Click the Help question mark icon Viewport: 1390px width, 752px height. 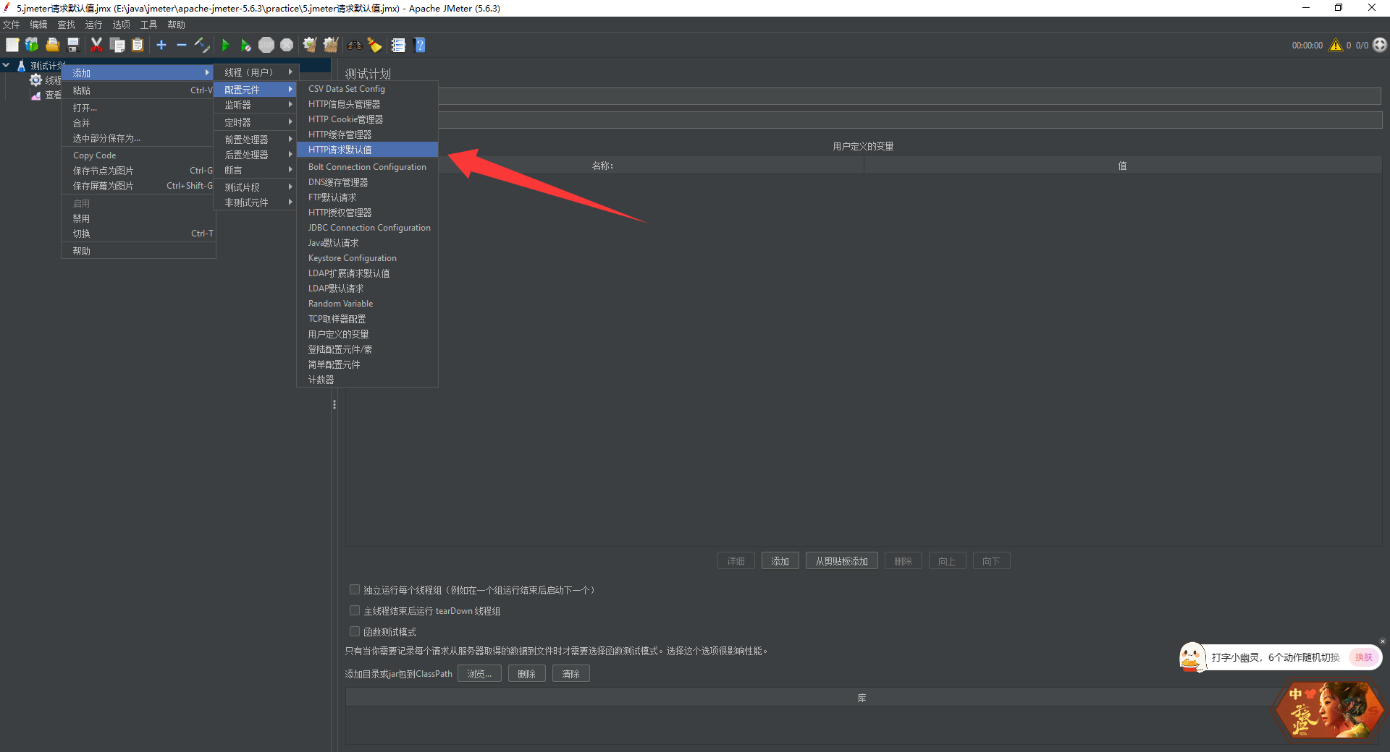coord(419,45)
